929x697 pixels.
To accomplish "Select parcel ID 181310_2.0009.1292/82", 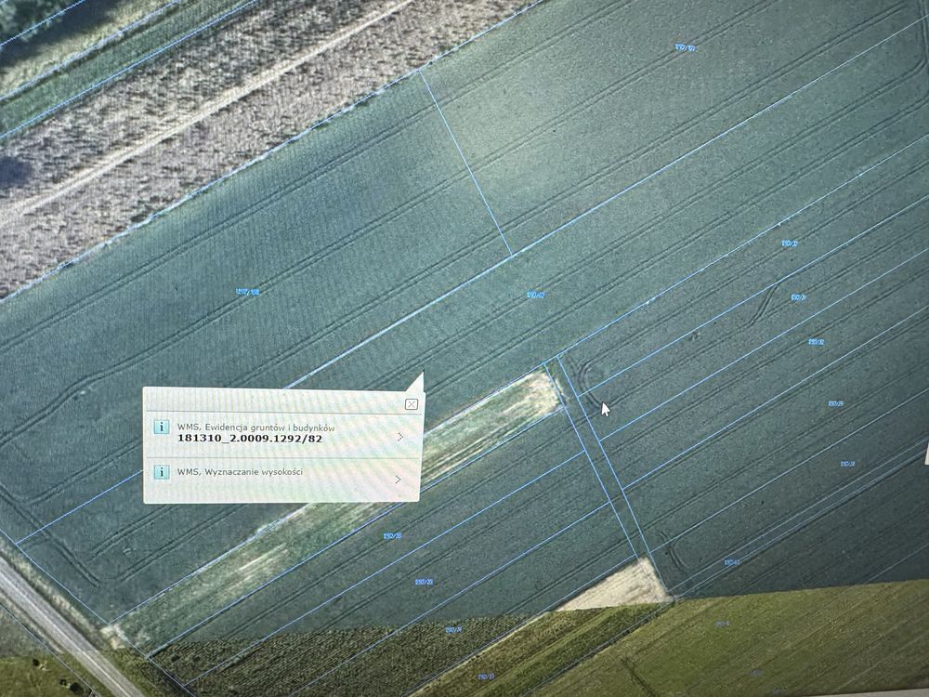I will (x=250, y=439).
